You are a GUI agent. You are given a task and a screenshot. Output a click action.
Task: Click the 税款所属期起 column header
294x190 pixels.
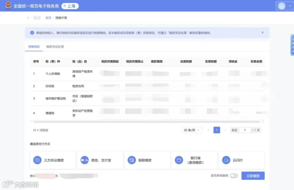click(110, 61)
